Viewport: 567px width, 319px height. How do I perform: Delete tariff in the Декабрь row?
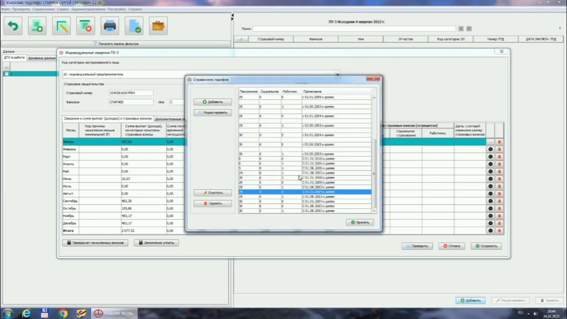(x=499, y=223)
